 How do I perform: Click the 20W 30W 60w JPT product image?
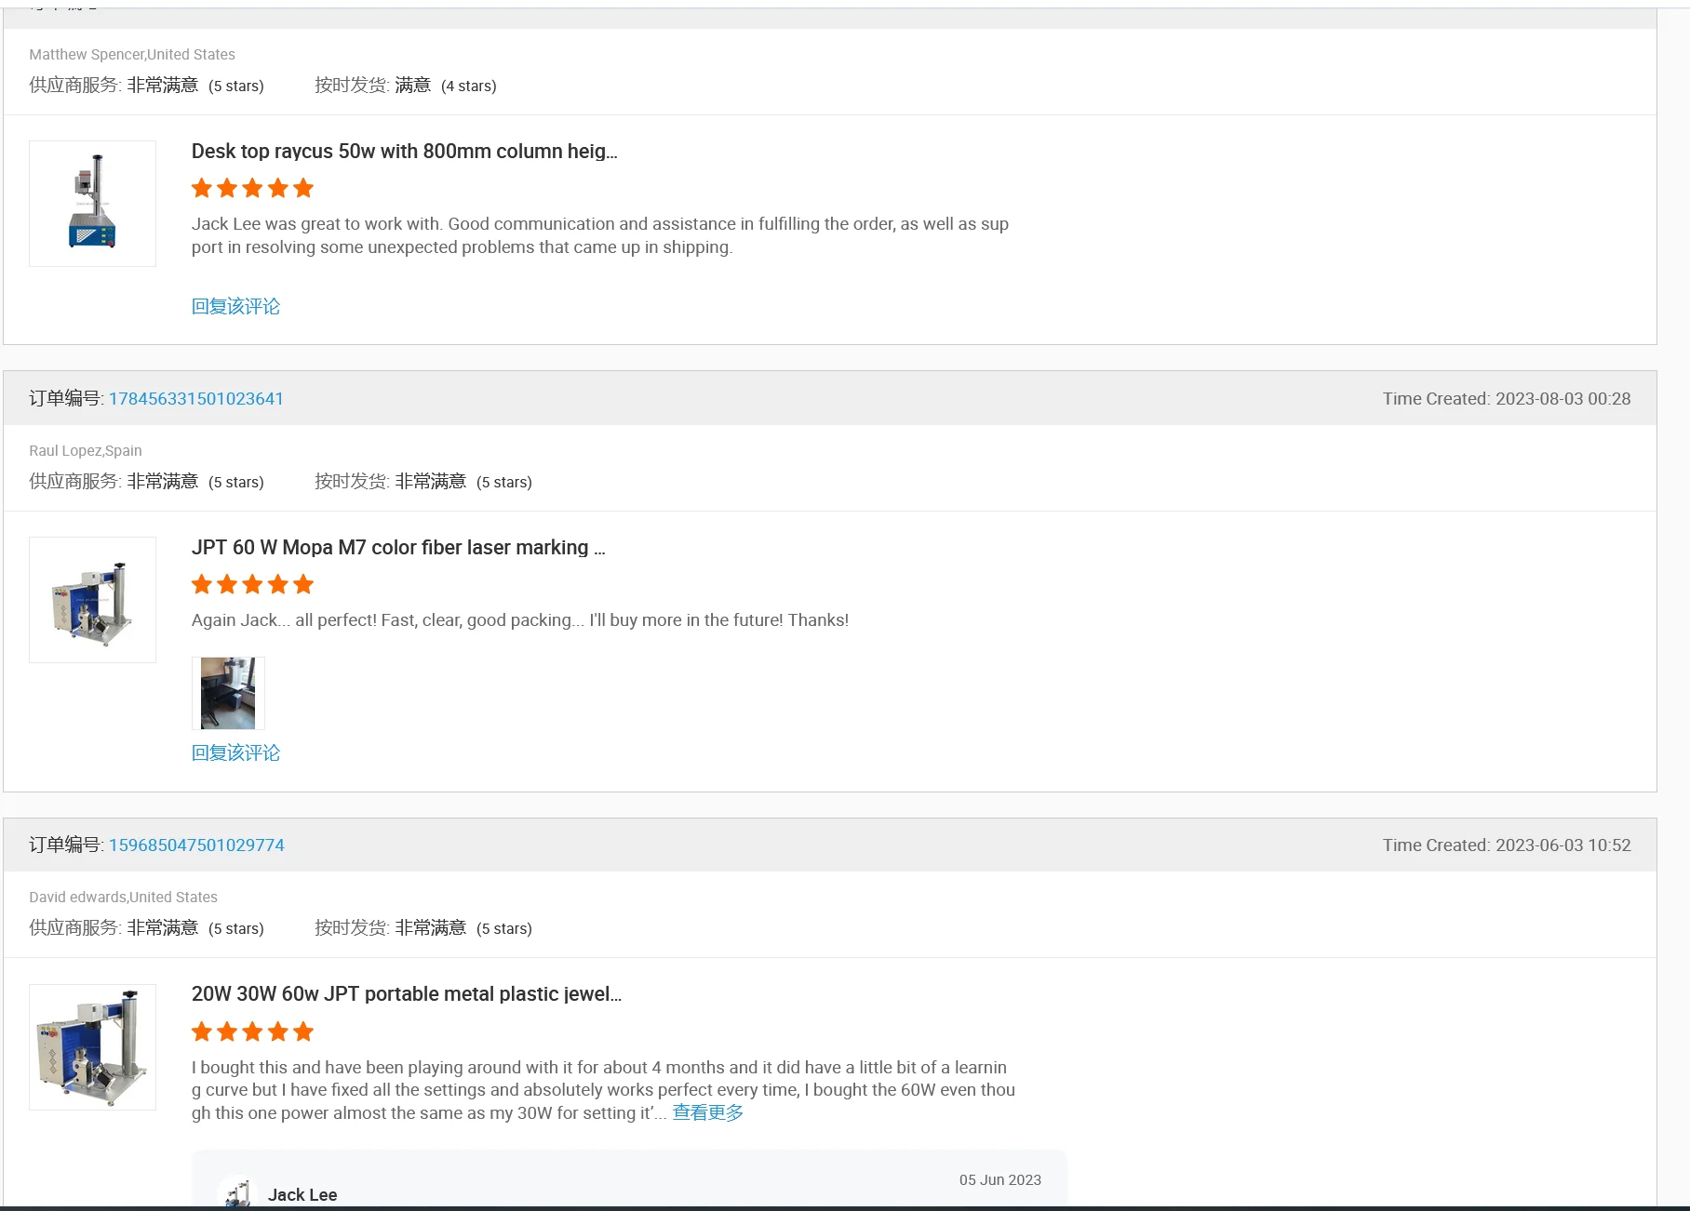point(92,1046)
